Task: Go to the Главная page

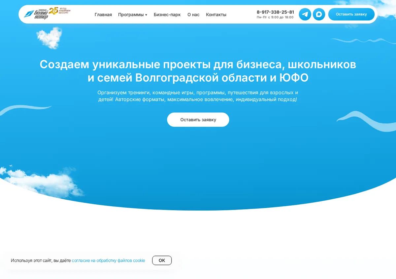Action: pos(103,15)
